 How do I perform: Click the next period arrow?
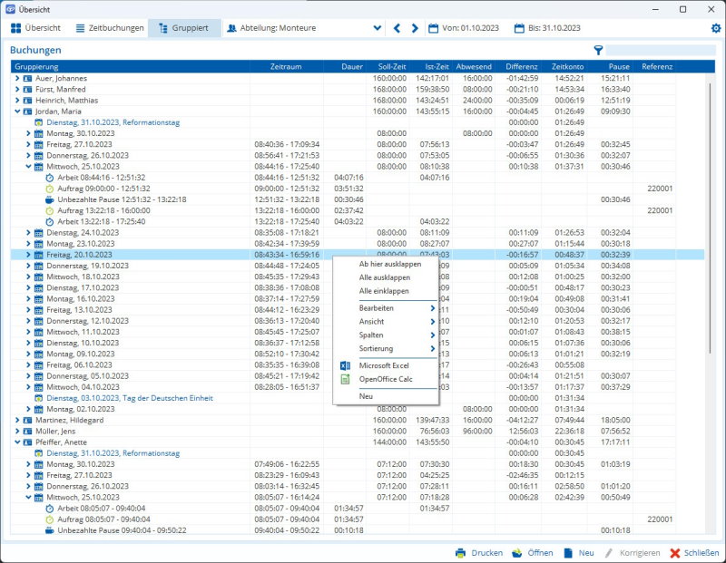(x=415, y=28)
